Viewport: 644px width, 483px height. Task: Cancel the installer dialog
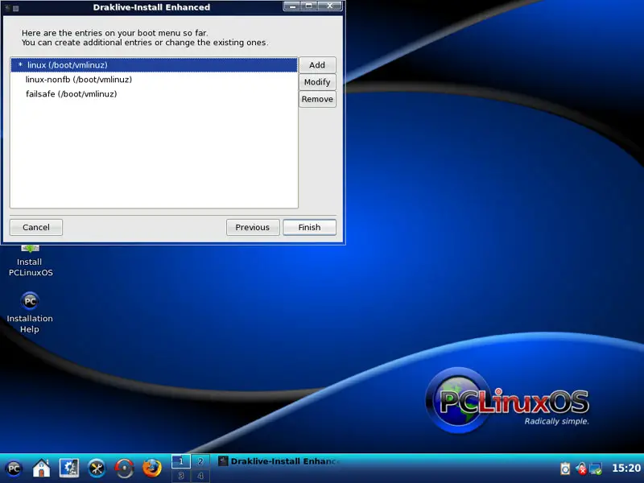tap(36, 227)
